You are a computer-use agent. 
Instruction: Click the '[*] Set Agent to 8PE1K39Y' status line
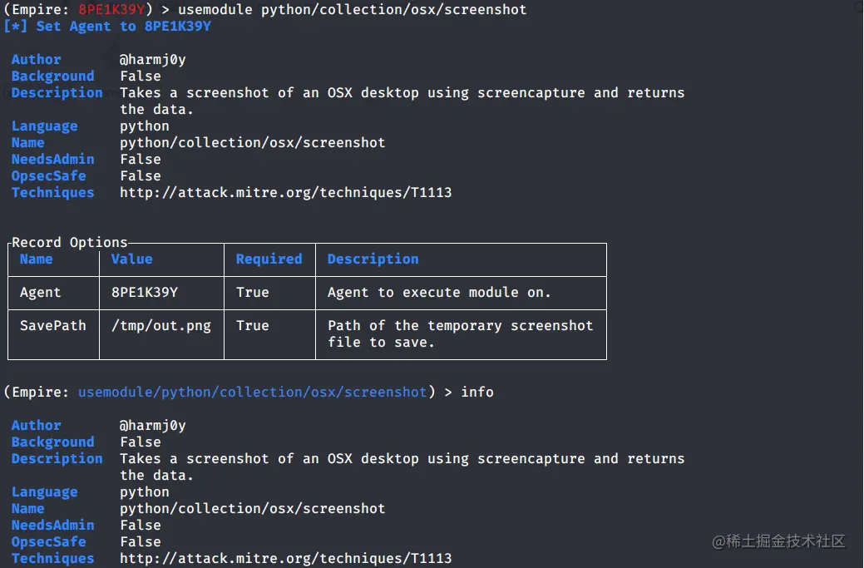(x=107, y=27)
